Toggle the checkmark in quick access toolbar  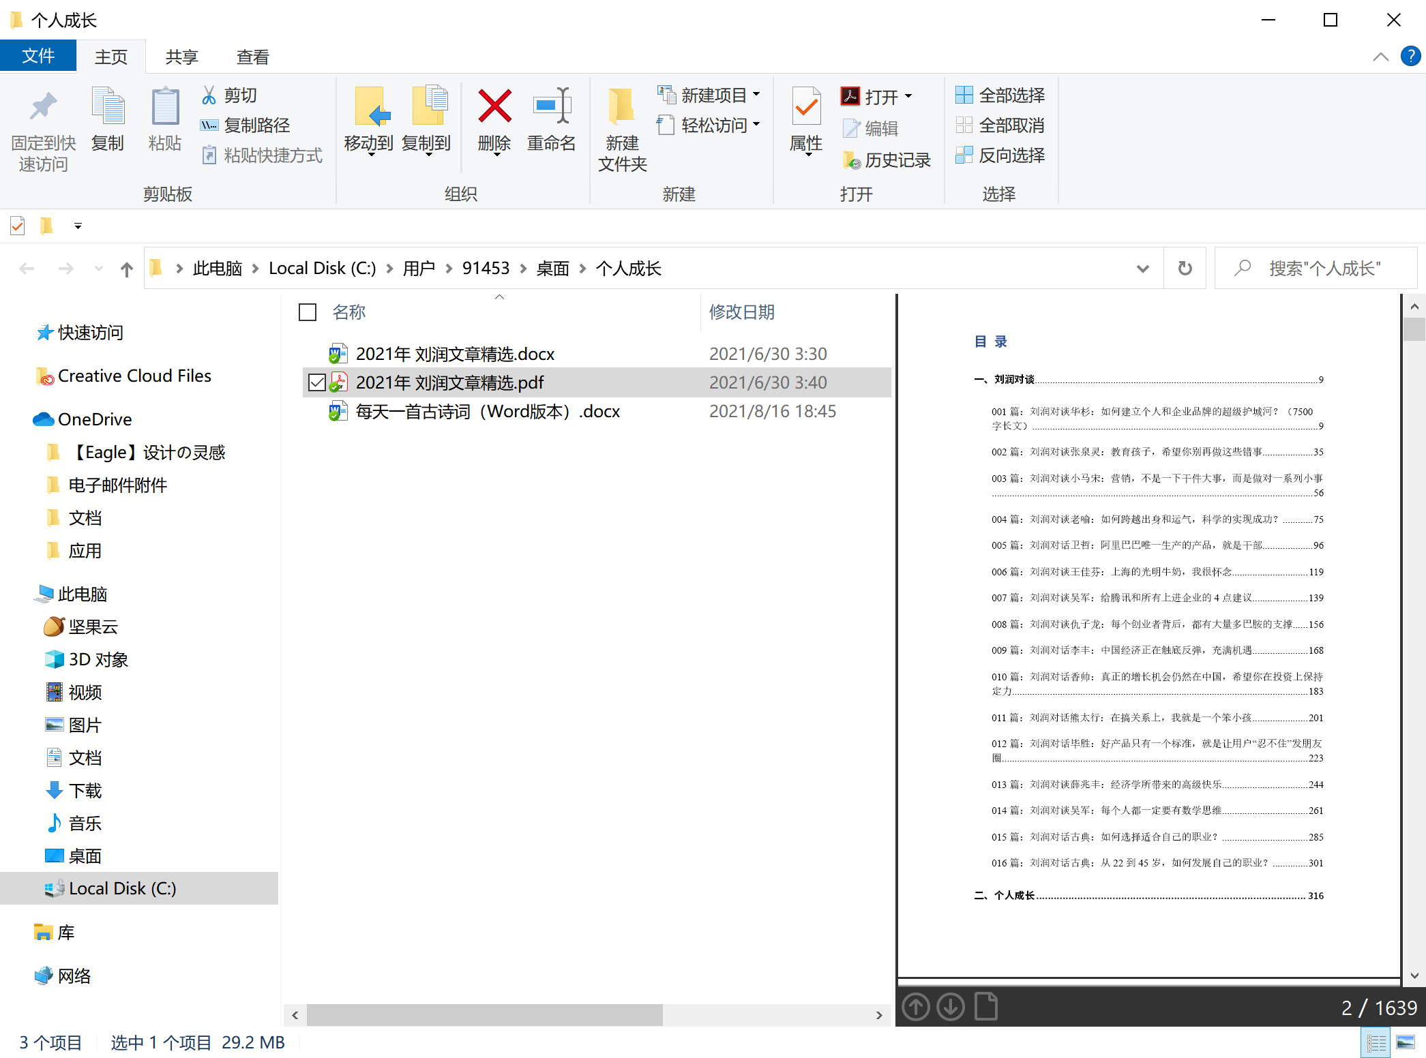(18, 226)
